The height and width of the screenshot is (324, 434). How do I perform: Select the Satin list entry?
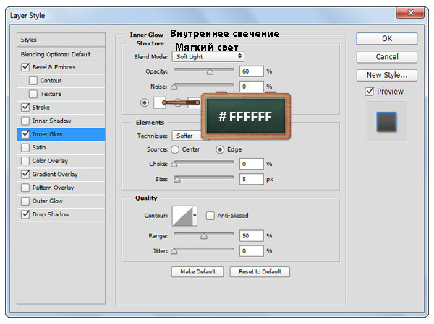[x=61, y=147]
